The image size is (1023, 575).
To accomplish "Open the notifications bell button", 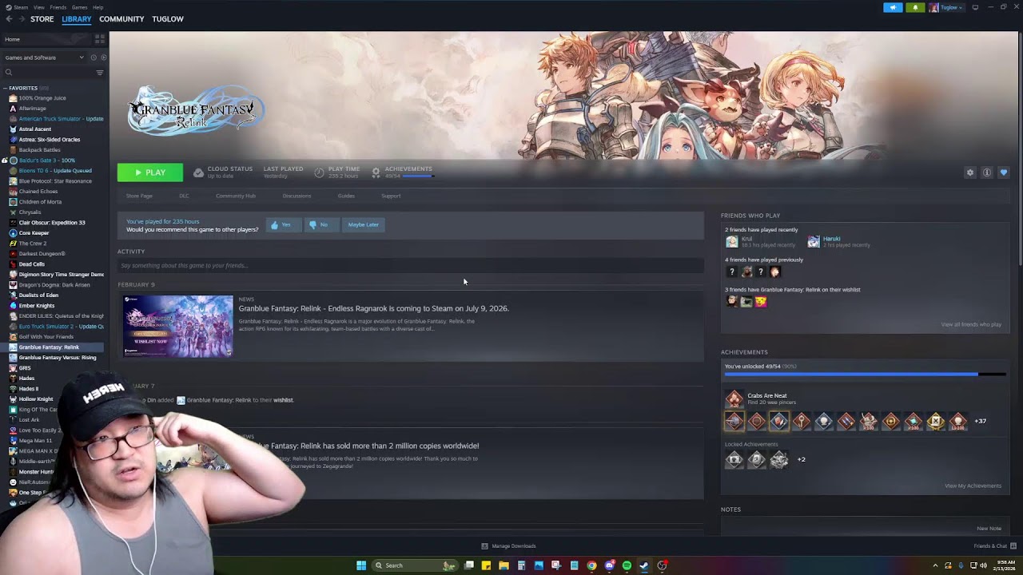I will (915, 7).
